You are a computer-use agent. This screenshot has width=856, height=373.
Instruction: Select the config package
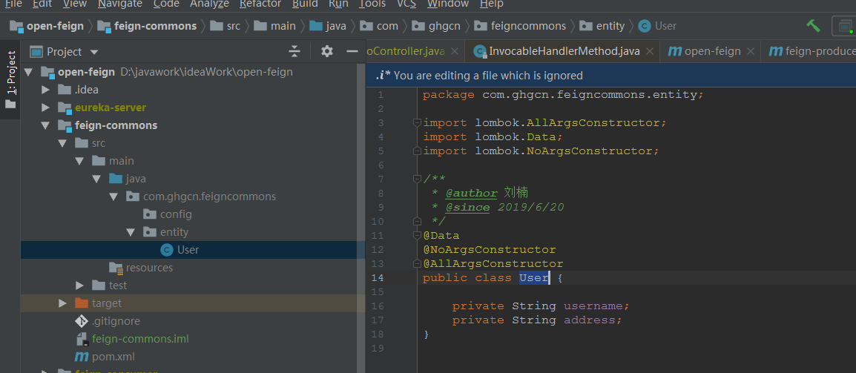(x=168, y=214)
